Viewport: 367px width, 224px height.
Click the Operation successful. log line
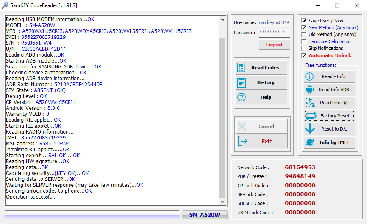pos(31,197)
